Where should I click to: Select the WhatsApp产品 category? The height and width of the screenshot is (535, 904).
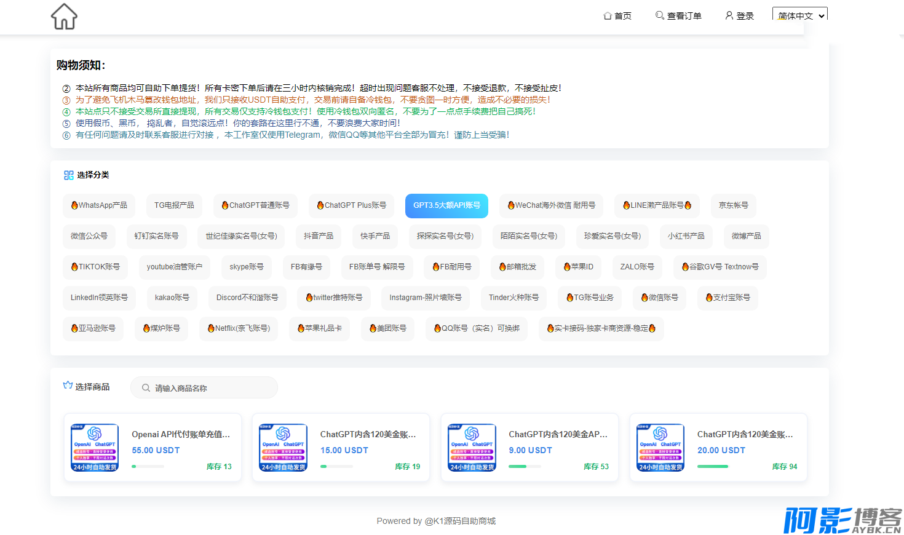pos(99,205)
